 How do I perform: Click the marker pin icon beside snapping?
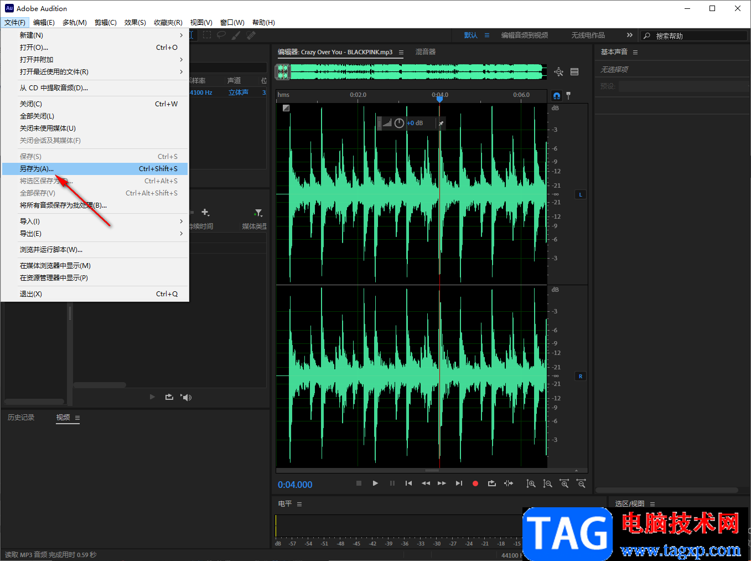(x=568, y=95)
